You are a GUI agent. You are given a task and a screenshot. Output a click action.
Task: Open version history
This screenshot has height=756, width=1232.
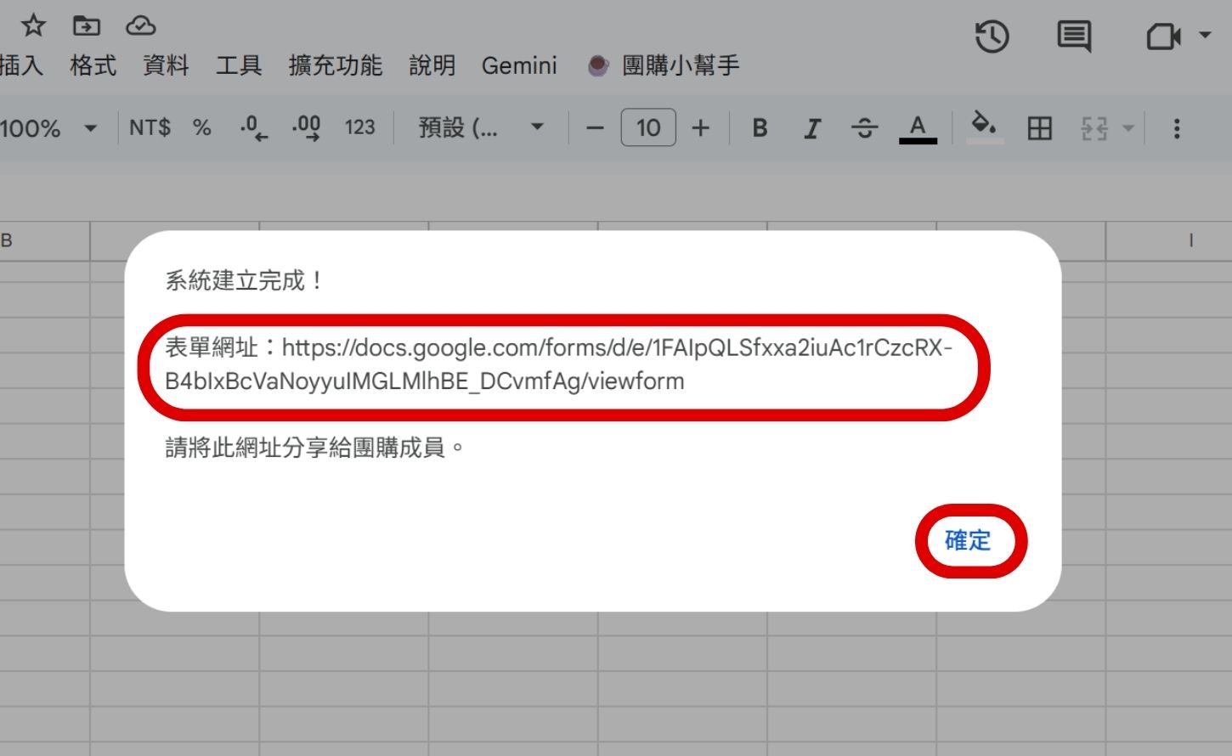click(x=992, y=36)
